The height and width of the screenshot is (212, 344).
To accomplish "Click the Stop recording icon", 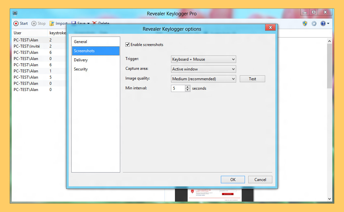I will click(34, 23).
